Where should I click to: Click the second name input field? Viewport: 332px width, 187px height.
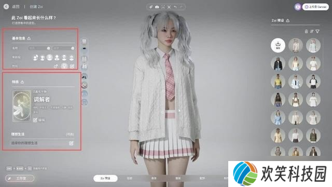64,48
